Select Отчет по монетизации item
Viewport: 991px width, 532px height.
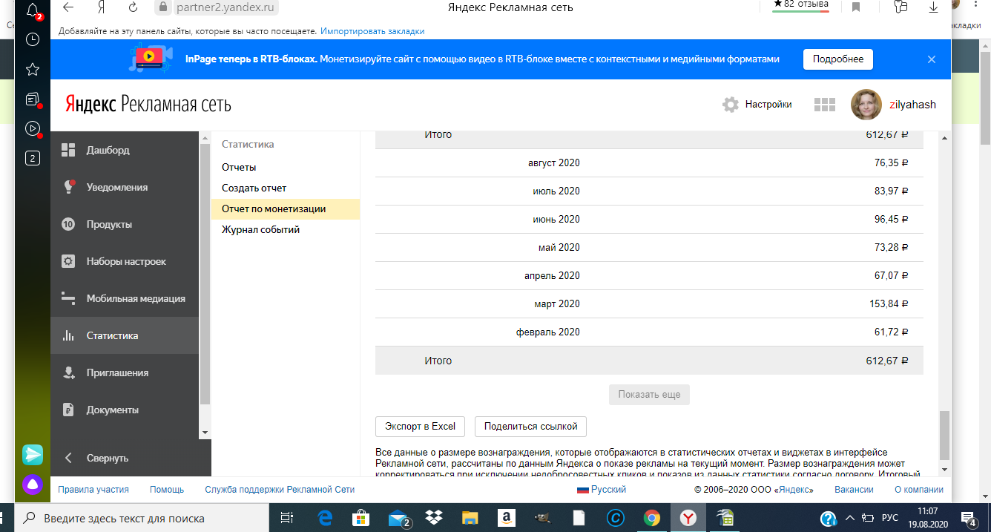[x=286, y=209]
